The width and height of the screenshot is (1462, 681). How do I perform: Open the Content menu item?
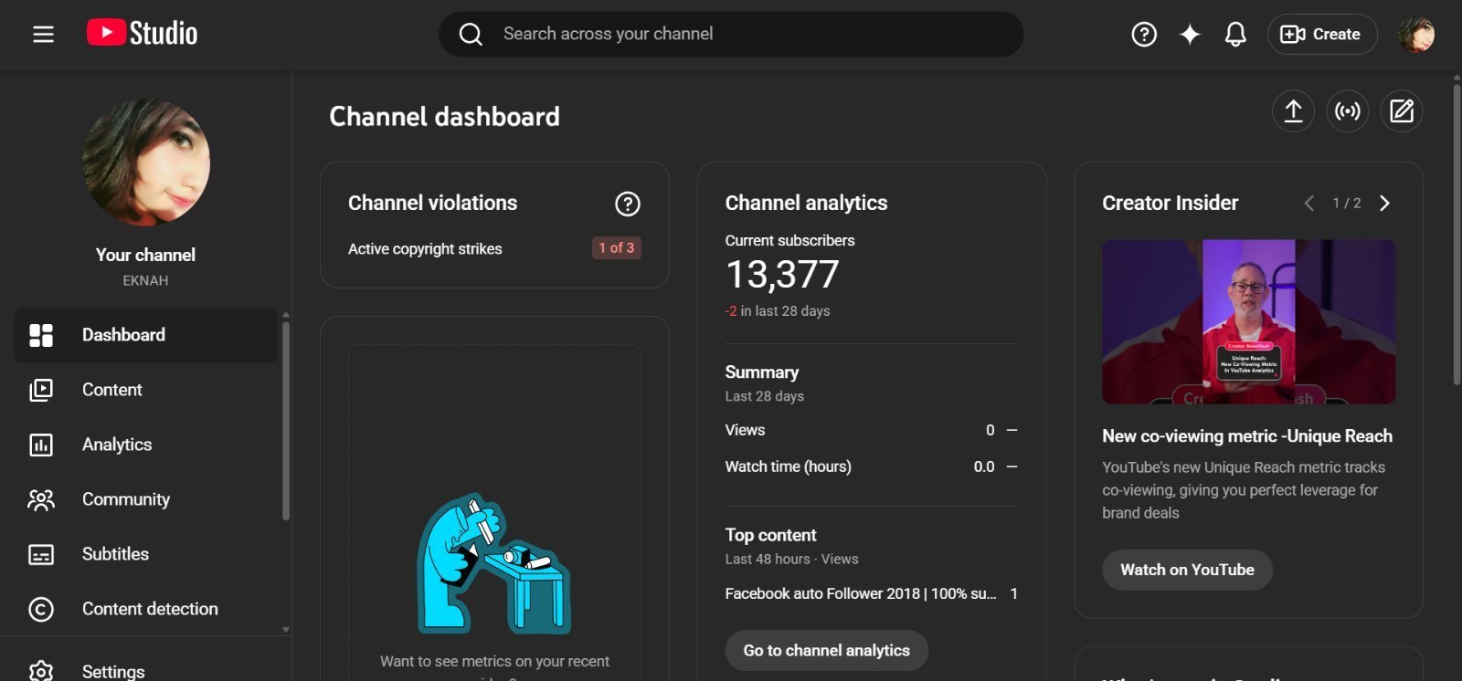[x=146, y=390]
